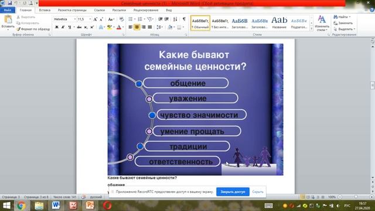The width and height of the screenshot is (375, 211).
Task: Decrease font size with shrink font icon
Action: coord(101,19)
